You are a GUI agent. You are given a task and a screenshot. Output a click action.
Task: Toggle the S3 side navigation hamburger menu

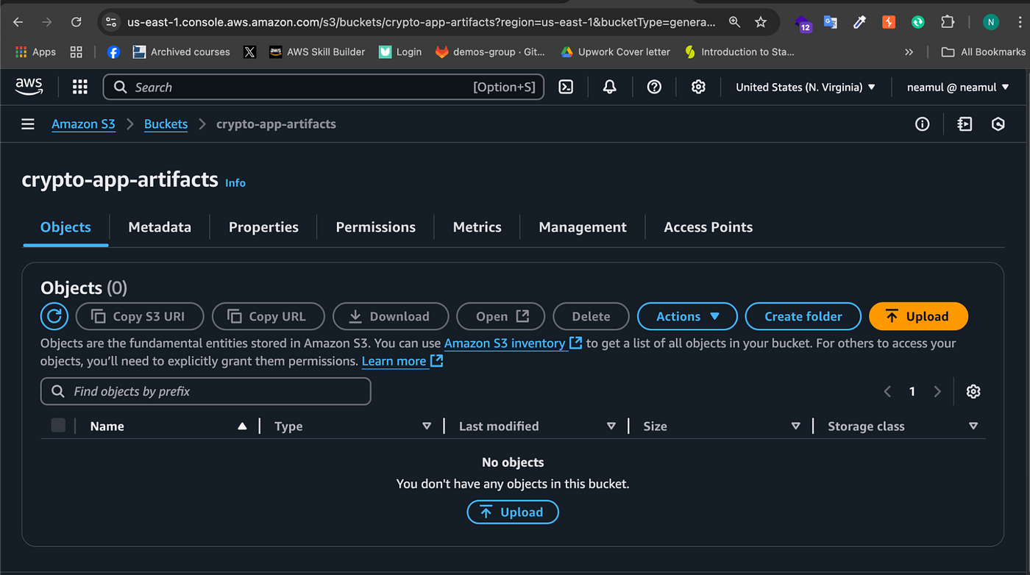click(x=28, y=124)
